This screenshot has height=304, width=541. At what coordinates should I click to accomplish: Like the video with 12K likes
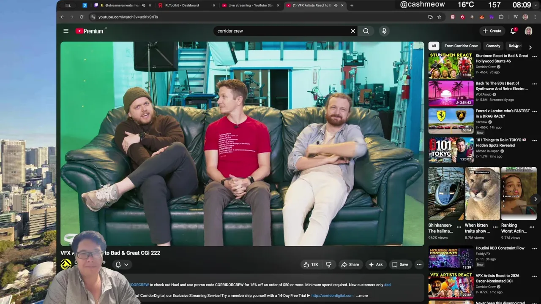click(311, 264)
